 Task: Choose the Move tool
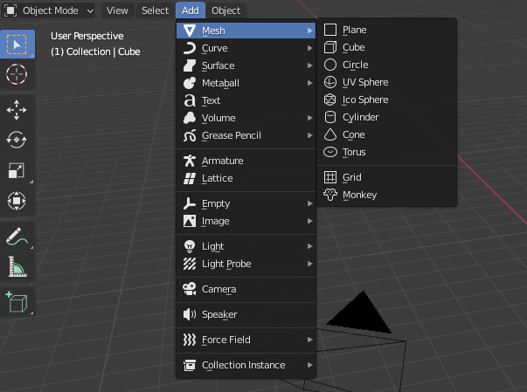point(17,110)
